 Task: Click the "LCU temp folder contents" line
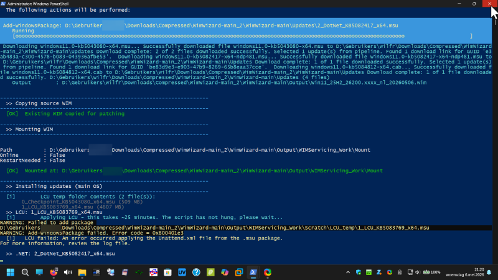pos(81,197)
